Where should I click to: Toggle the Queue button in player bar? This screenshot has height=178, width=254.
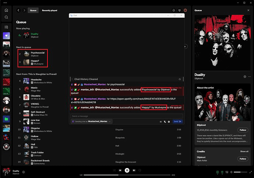coord(222,172)
